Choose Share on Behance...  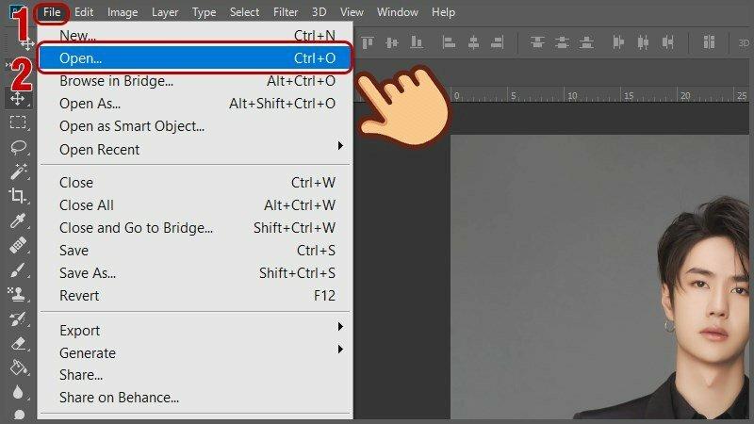tap(195, 397)
